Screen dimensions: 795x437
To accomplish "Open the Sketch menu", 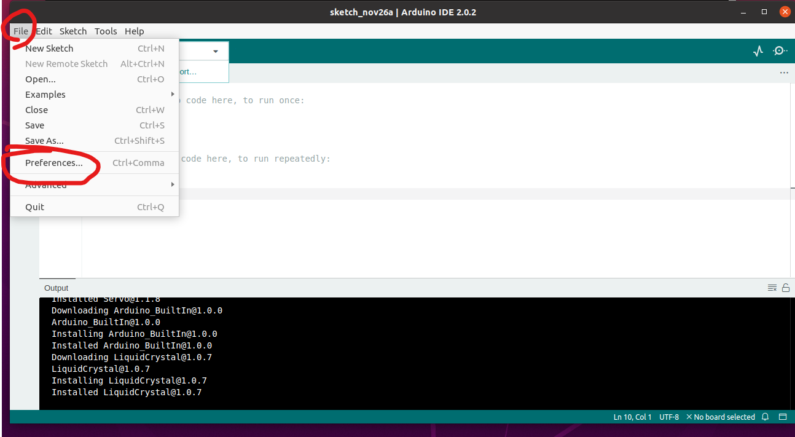I will coord(73,31).
